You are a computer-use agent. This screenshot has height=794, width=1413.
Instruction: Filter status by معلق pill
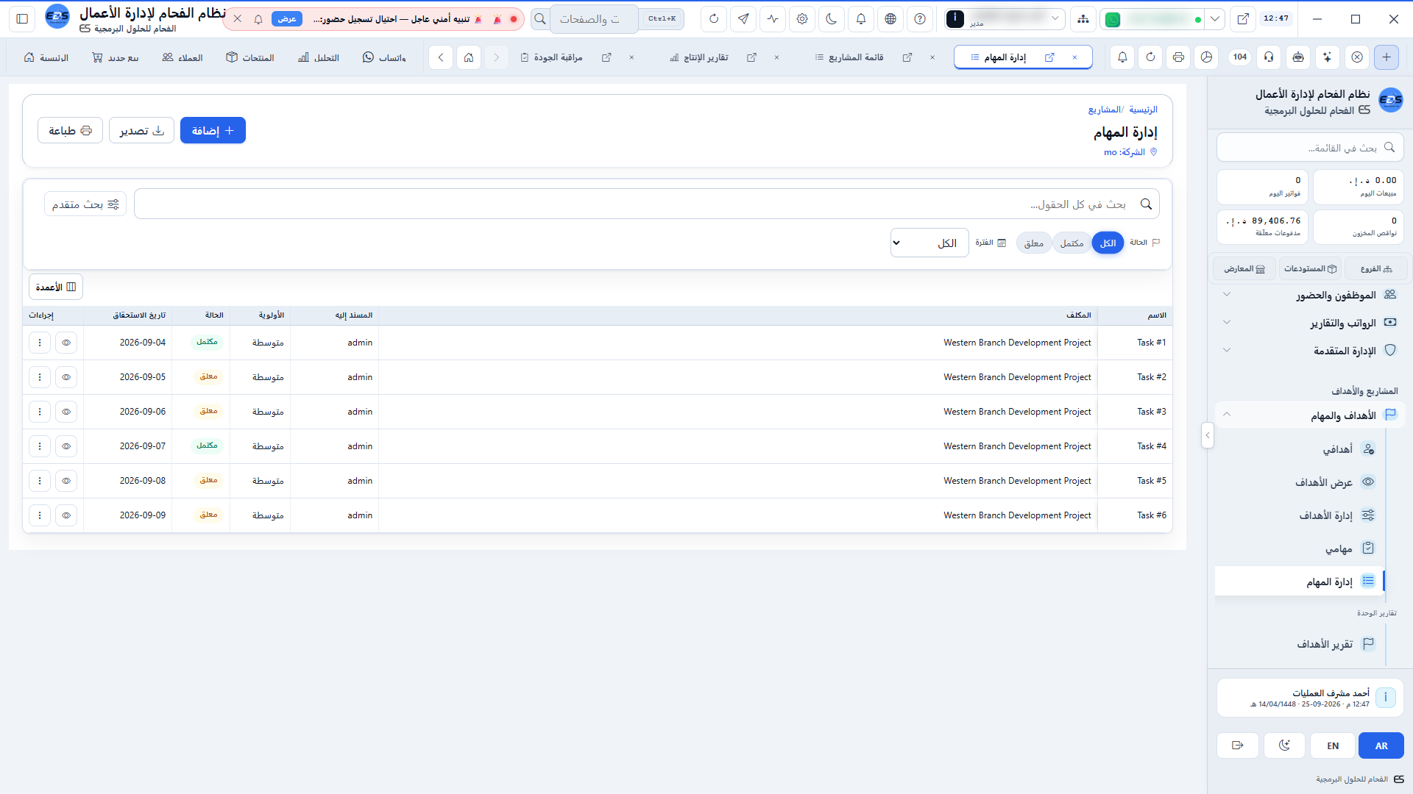(x=1034, y=243)
